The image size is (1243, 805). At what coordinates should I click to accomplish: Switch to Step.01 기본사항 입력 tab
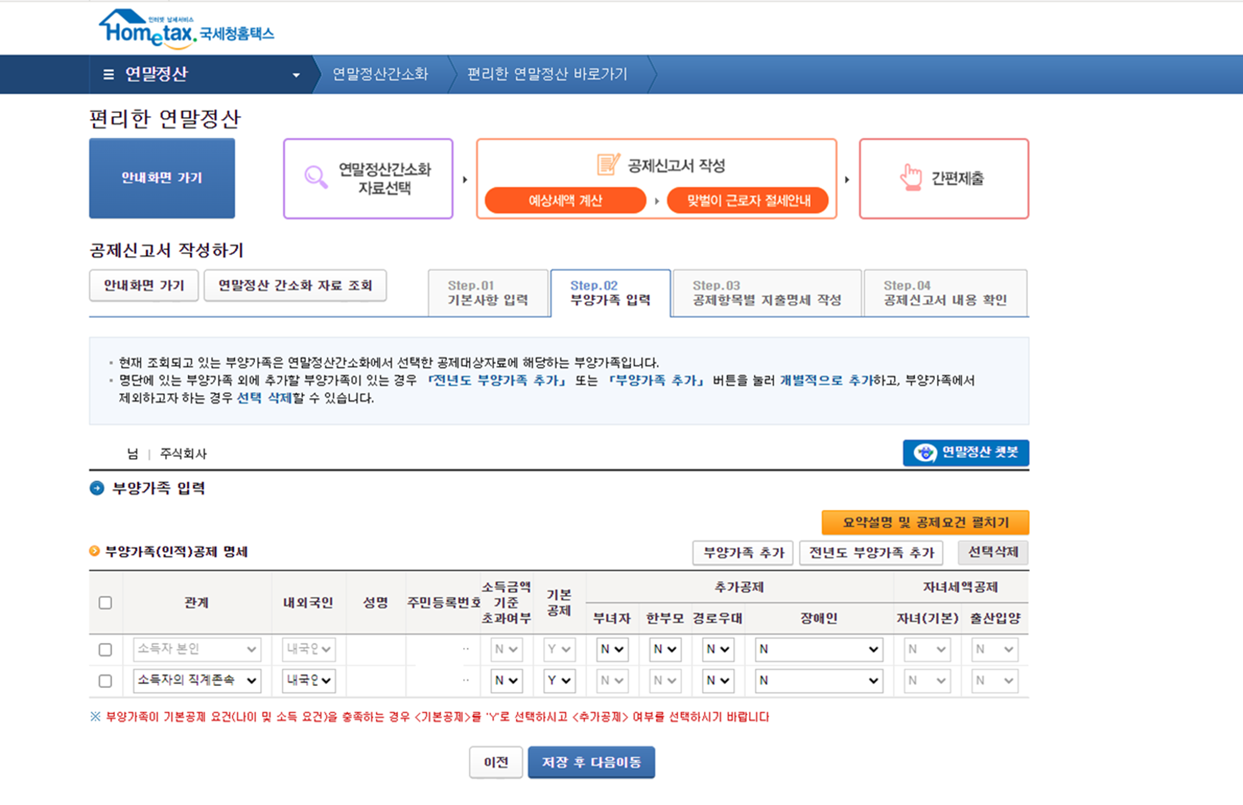click(488, 293)
